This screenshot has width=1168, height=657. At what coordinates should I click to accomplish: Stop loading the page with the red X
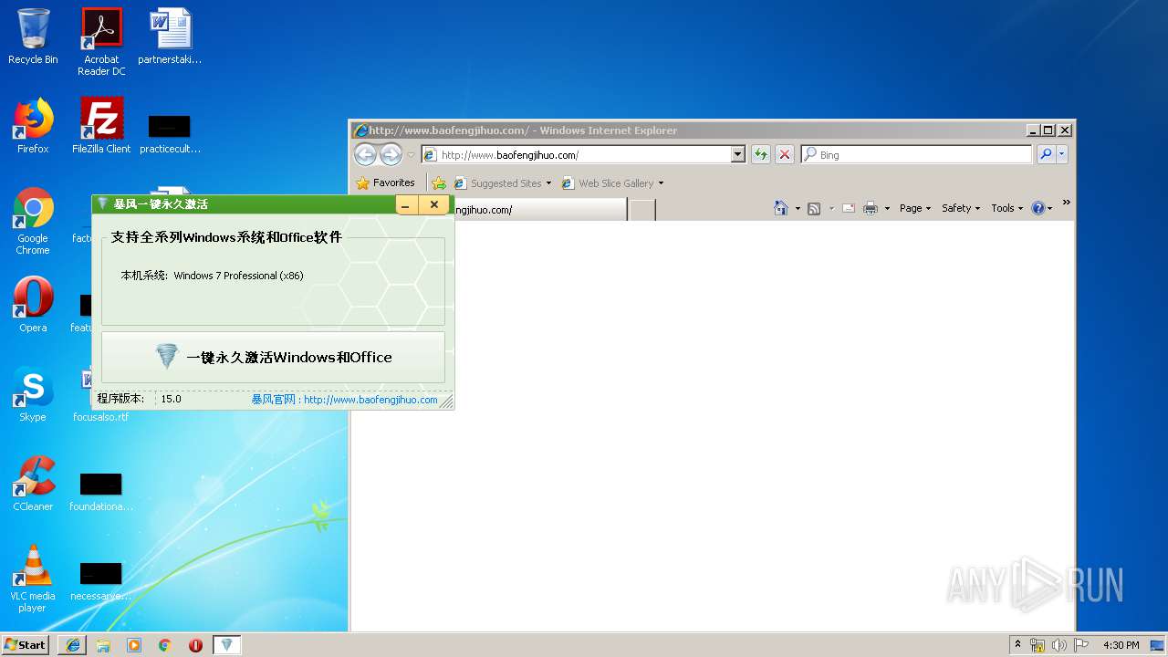coord(784,155)
